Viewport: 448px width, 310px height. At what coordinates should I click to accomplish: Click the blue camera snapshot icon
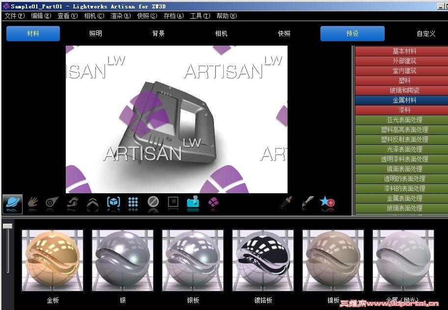click(193, 202)
